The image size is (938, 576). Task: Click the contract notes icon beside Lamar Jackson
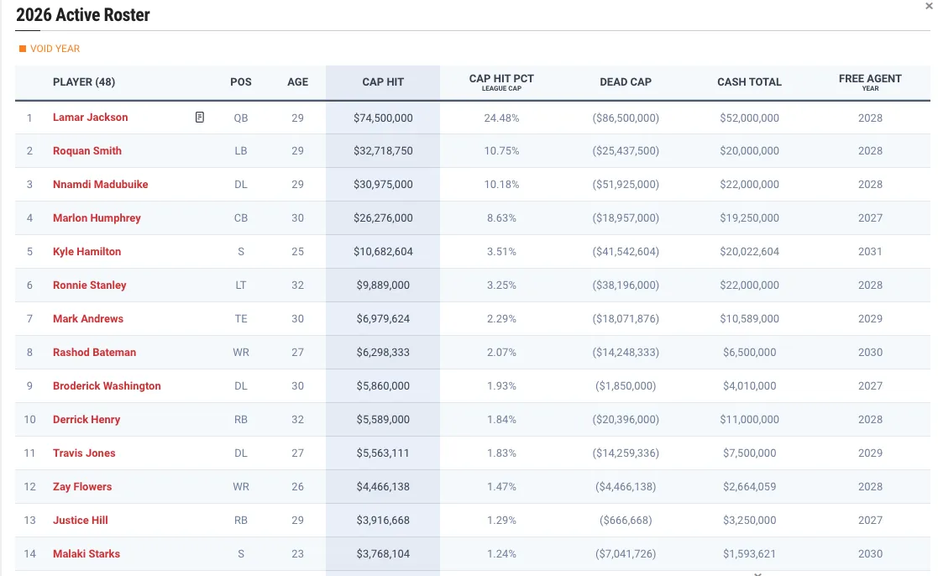tap(200, 118)
